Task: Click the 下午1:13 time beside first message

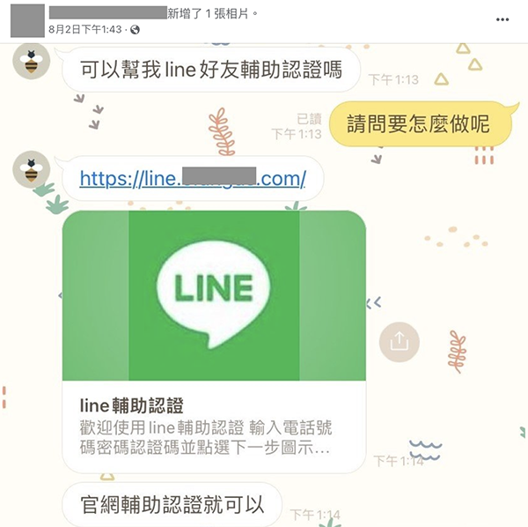Action: point(393,79)
